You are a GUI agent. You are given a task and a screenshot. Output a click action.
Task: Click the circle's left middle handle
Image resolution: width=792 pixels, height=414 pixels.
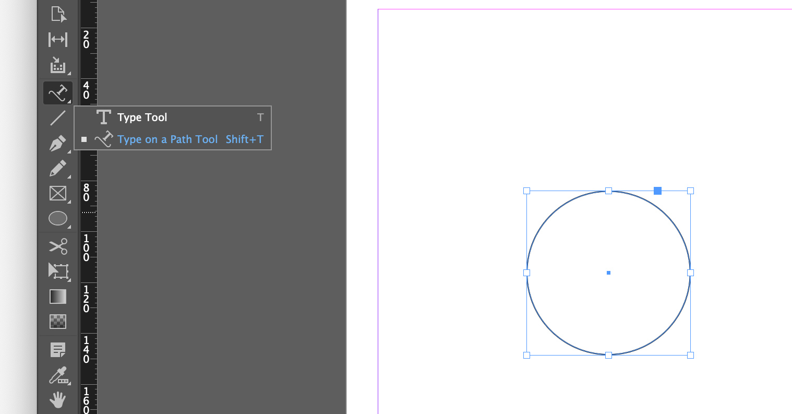[526, 273]
